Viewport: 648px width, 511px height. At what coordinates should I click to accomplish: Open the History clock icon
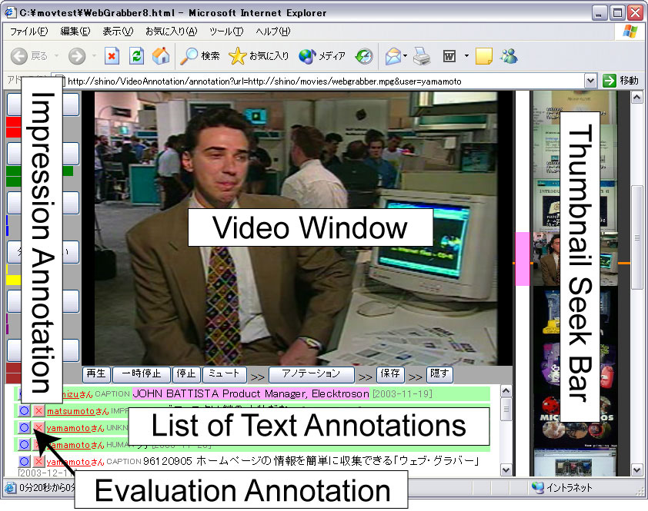[364, 56]
